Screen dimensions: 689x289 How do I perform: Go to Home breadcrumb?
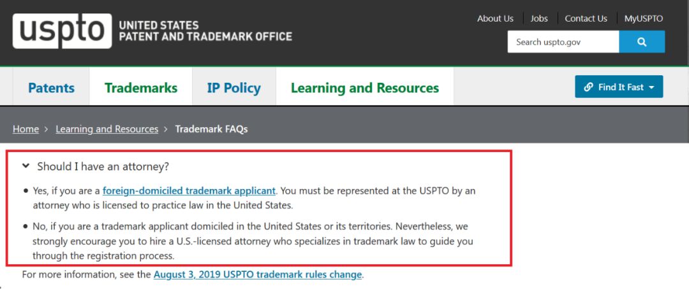click(26, 129)
